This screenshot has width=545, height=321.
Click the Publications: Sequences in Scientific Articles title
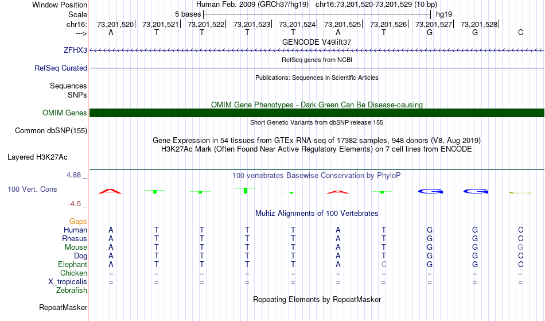point(317,78)
